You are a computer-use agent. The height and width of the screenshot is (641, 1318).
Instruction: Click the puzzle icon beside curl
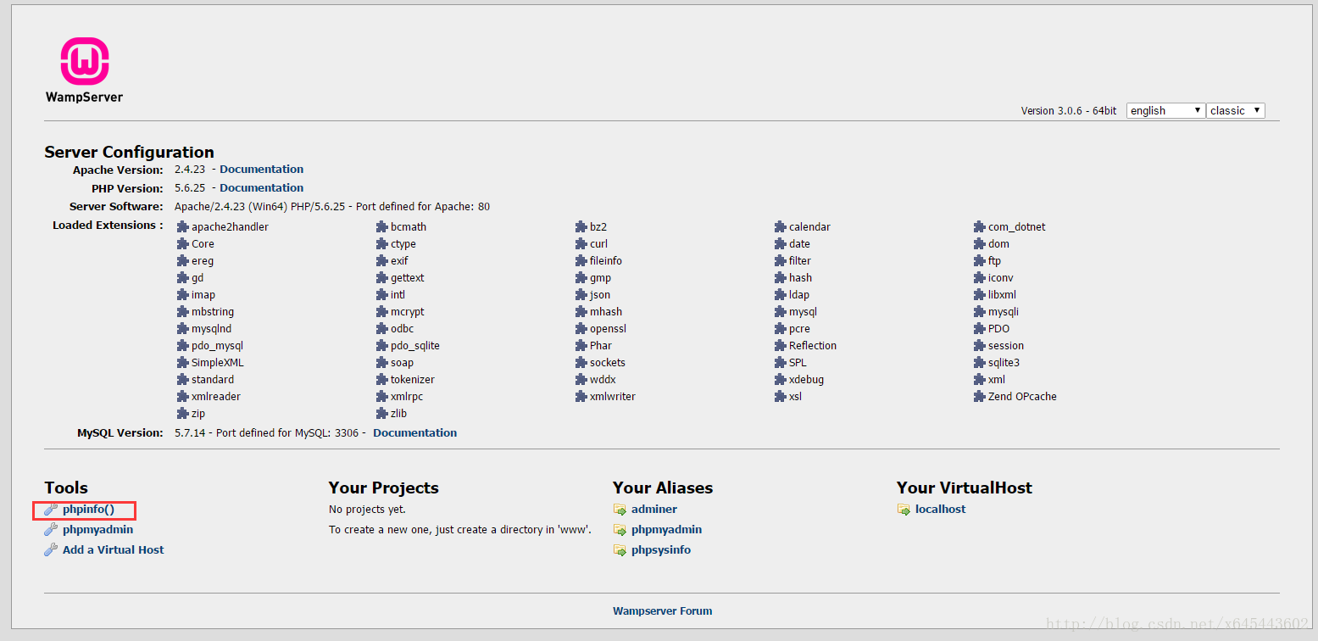click(581, 244)
